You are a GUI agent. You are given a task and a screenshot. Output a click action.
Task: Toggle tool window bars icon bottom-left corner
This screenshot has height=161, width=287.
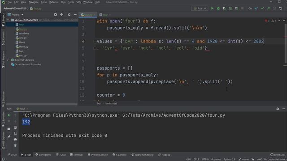[3, 159]
